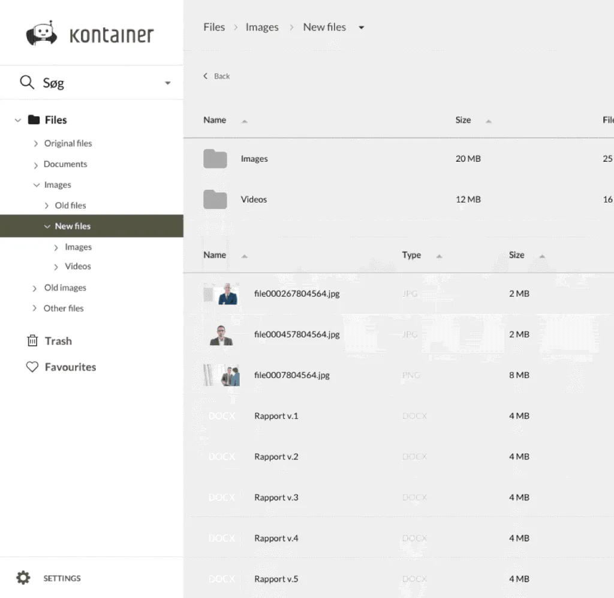Screen dimensions: 614x598
Task: Expand the Old files tree chevron
Action: (x=47, y=206)
